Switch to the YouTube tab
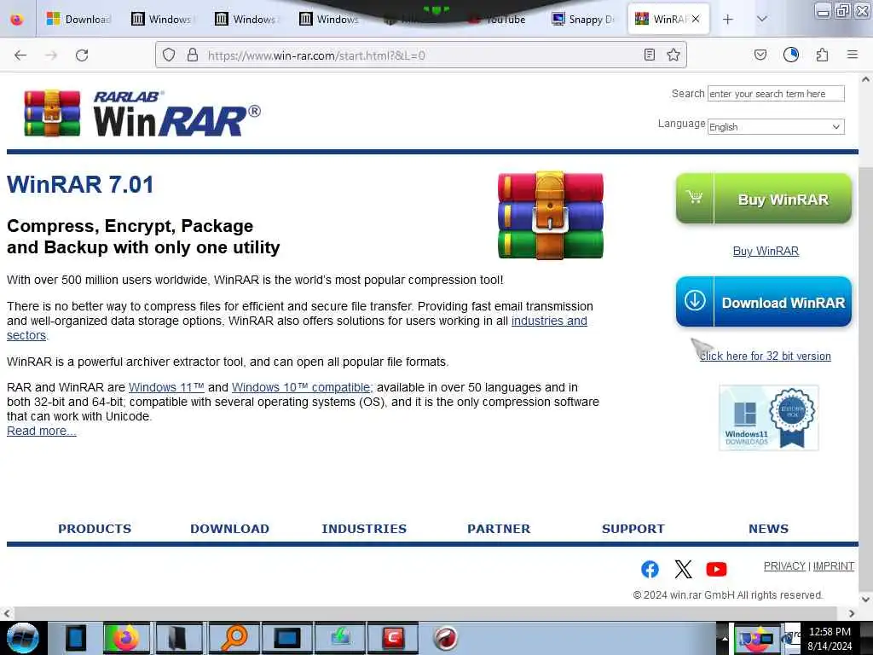This screenshot has width=873, height=655. [497, 20]
